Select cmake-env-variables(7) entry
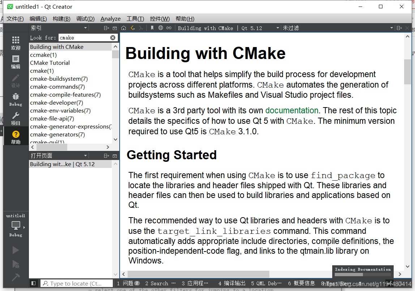 coord(70,110)
